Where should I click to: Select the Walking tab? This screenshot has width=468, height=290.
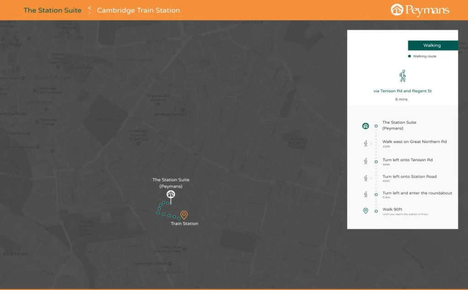[x=433, y=45]
